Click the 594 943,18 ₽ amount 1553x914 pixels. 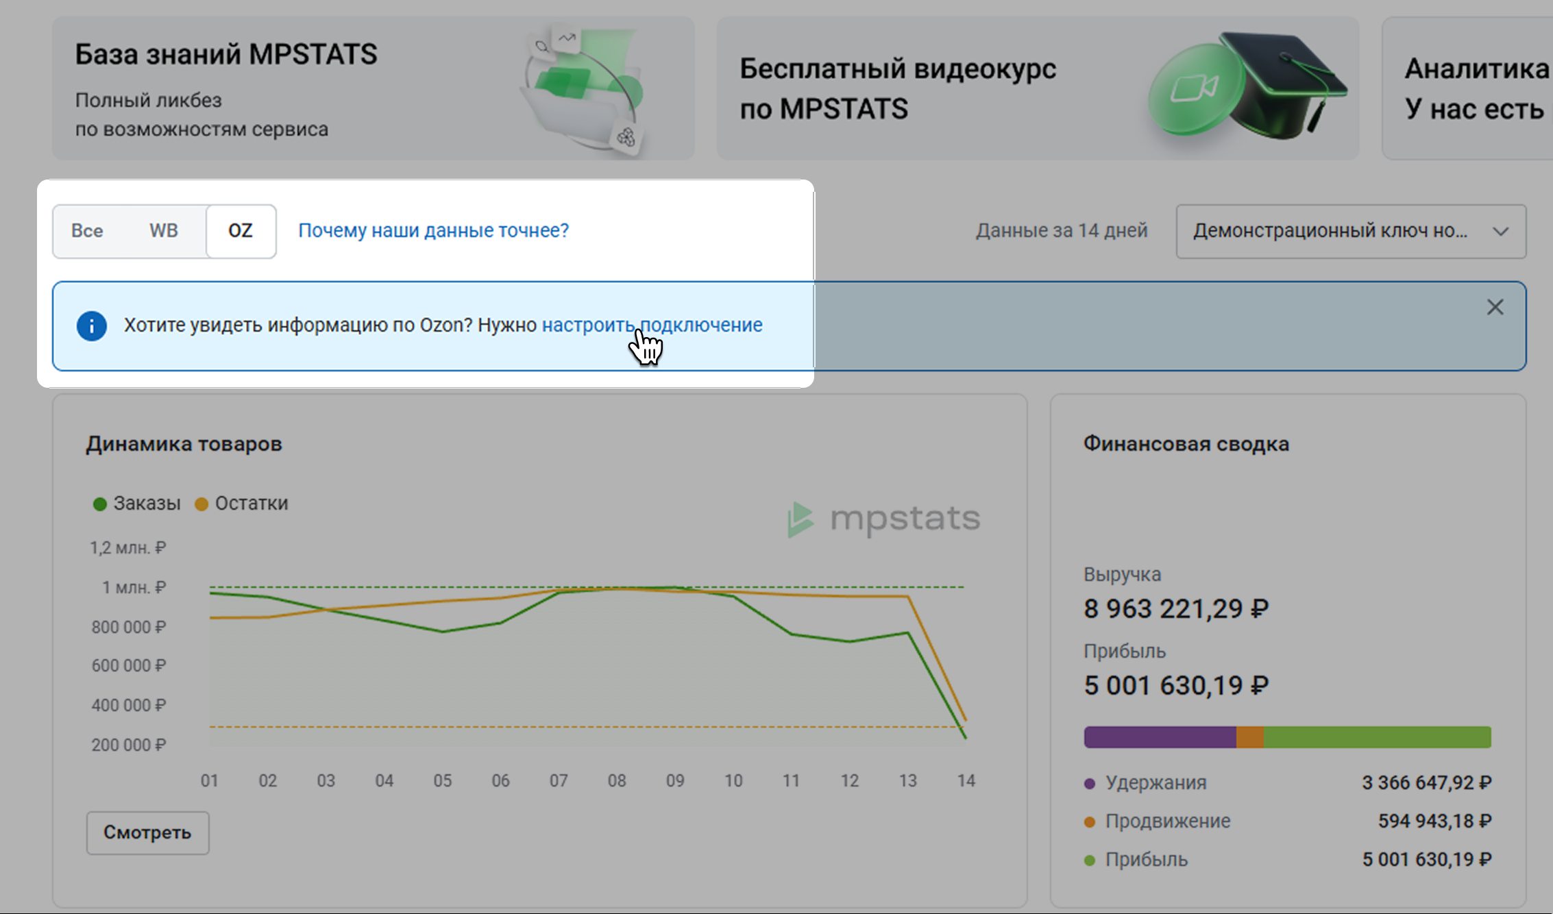[x=1435, y=821]
